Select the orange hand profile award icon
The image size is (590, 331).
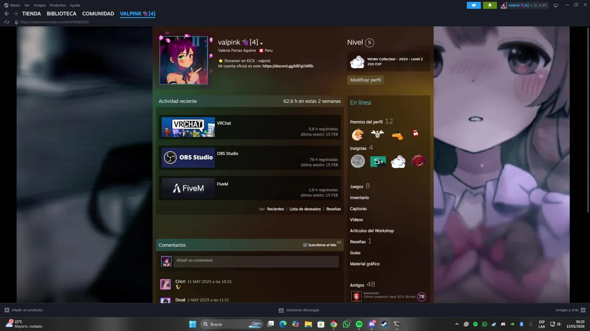click(397, 135)
